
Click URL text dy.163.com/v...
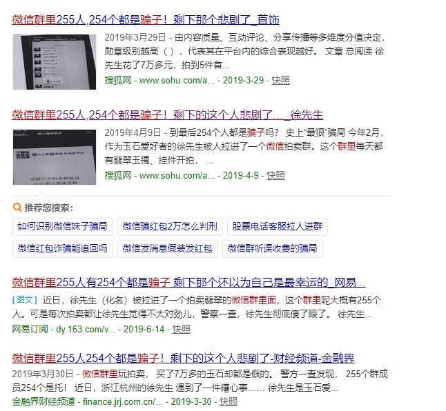[x=86, y=330]
